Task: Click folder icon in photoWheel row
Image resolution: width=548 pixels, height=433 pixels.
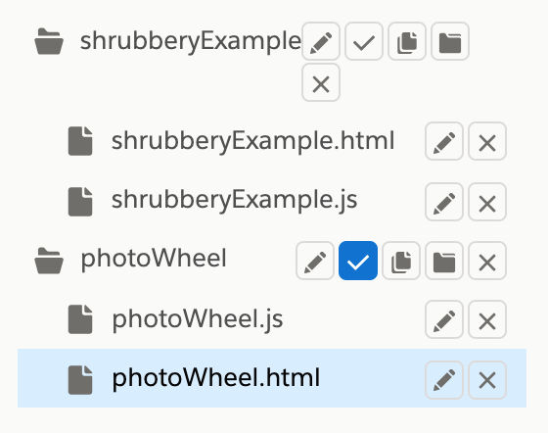Action: (444, 261)
